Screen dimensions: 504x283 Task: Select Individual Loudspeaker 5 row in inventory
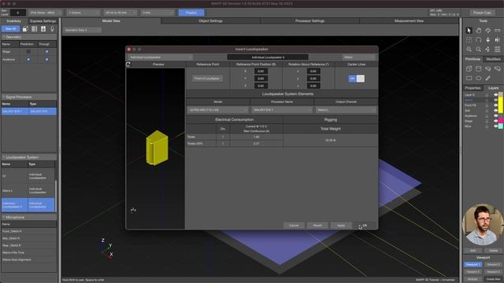28,205
